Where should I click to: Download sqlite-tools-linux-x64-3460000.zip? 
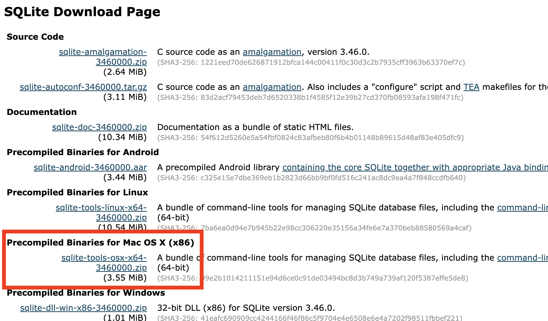point(101,212)
